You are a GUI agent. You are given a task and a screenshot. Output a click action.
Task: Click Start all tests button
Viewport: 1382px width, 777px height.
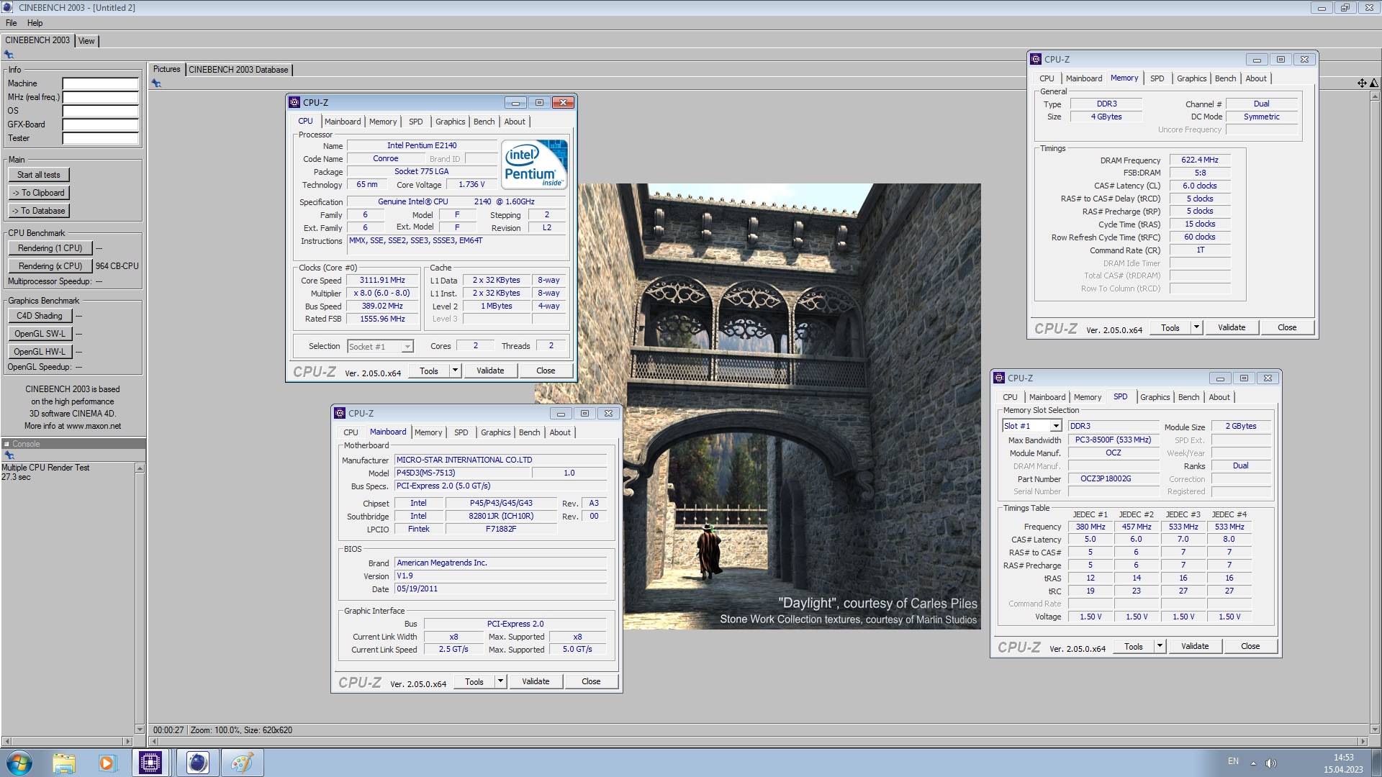[39, 175]
